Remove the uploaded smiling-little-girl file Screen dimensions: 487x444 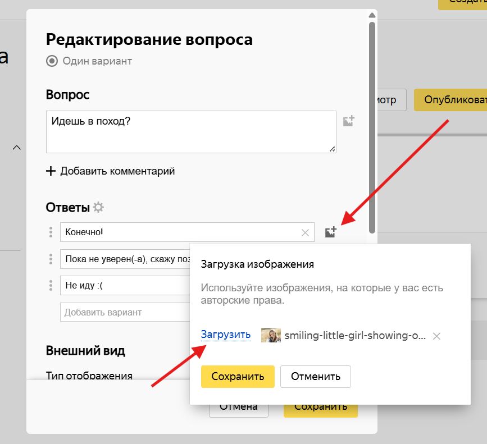(436, 336)
